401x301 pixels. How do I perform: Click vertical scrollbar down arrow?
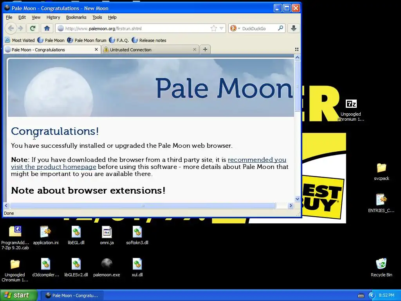[297, 199]
